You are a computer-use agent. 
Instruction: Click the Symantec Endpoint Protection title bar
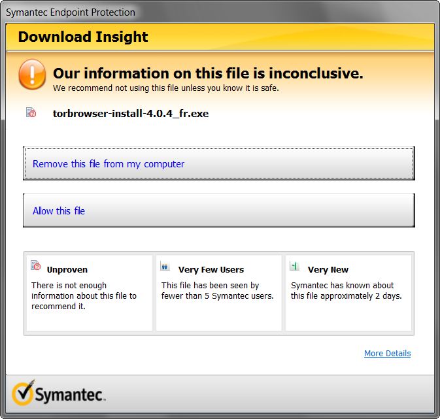point(220,12)
